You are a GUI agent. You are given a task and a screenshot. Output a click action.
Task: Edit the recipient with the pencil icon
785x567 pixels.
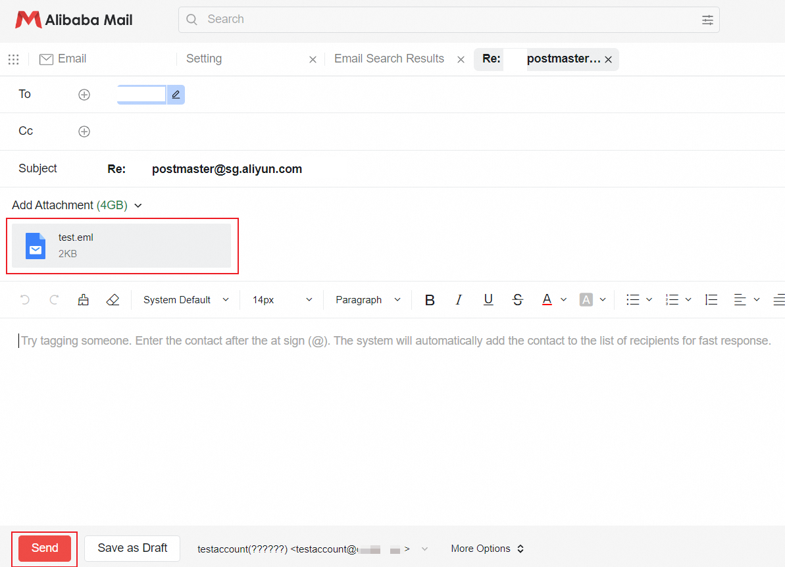click(x=176, y=95)
